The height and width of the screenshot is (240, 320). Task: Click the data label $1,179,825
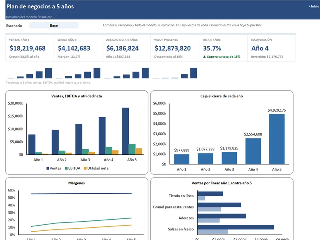point(229,148)
